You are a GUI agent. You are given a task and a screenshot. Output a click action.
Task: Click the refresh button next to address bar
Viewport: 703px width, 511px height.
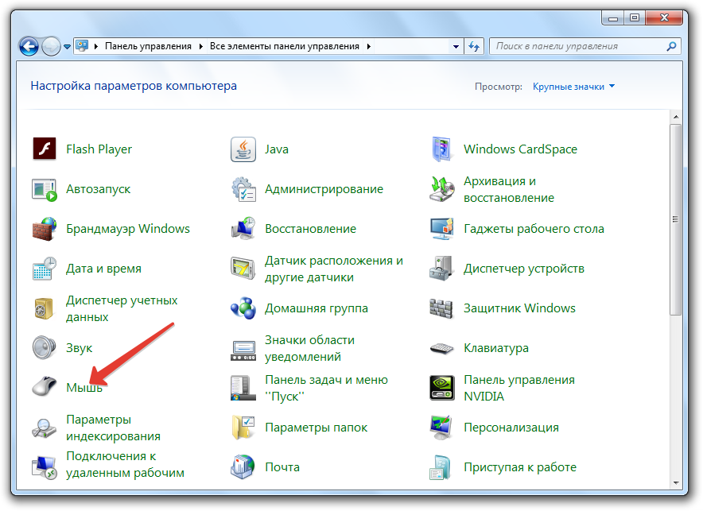click(x=475, y=46)
